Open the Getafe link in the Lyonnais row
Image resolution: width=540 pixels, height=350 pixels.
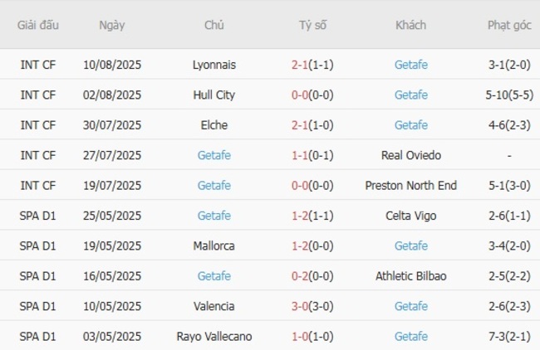[x=410, y=65]
